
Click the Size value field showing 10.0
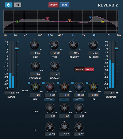coord(35,53)
